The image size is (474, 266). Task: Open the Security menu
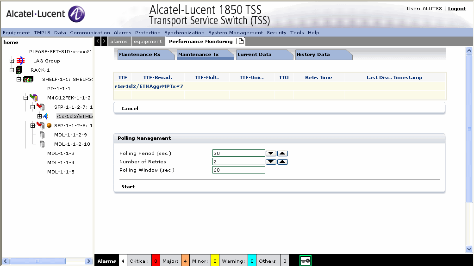pyautogui.click(x=276, y=33)
